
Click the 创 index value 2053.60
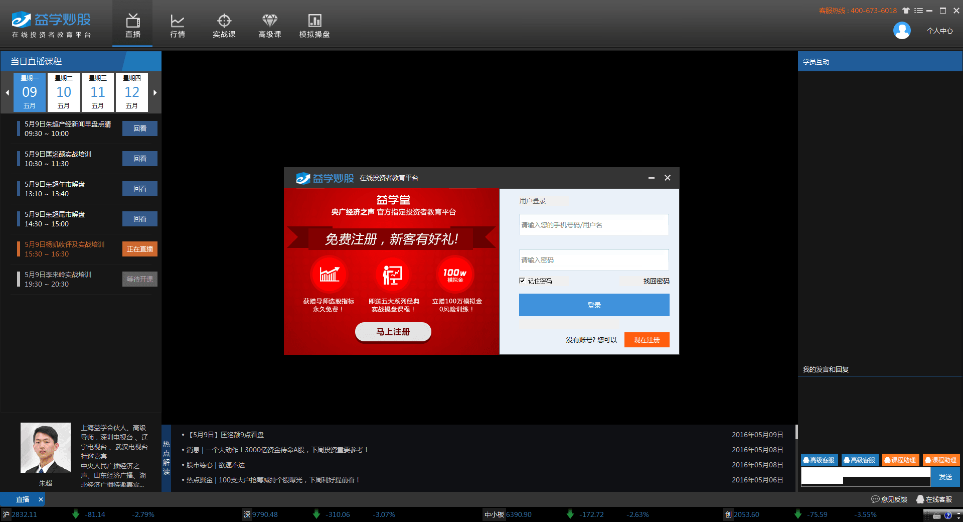746,514
